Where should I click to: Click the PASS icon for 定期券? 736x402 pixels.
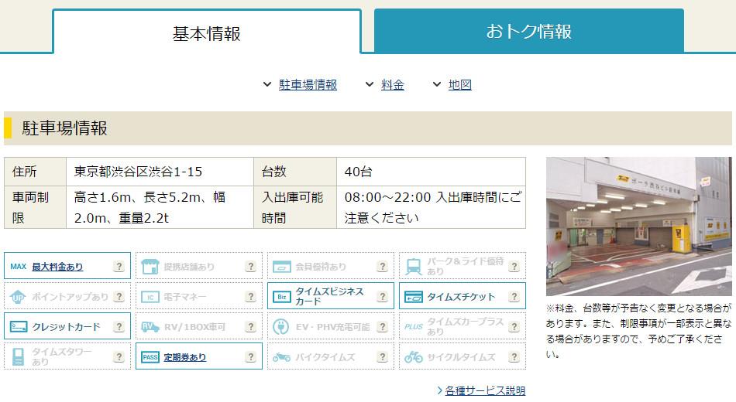150,357
